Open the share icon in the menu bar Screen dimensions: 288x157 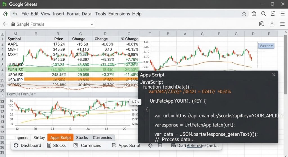coord(254,13)
